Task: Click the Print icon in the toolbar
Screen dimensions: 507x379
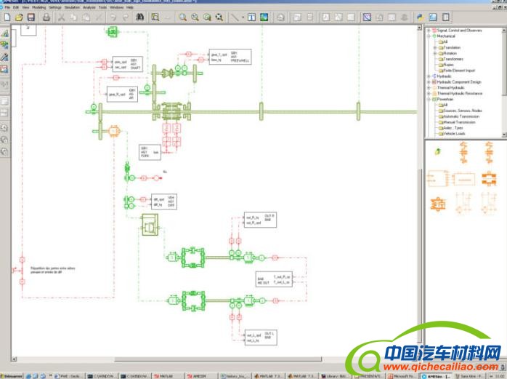Action: coord(45,17)
